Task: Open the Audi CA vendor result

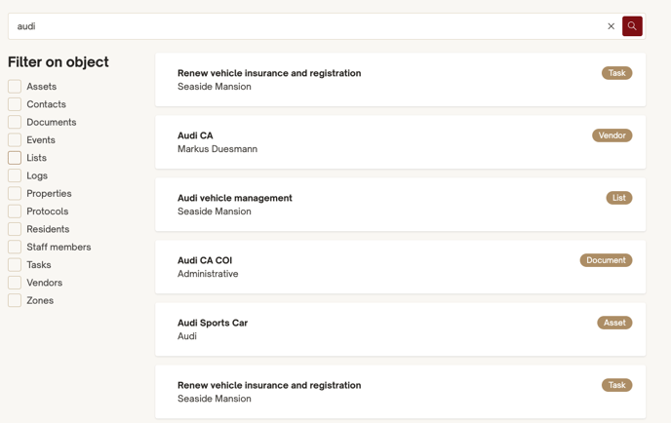Action: (x=400, y=142)
